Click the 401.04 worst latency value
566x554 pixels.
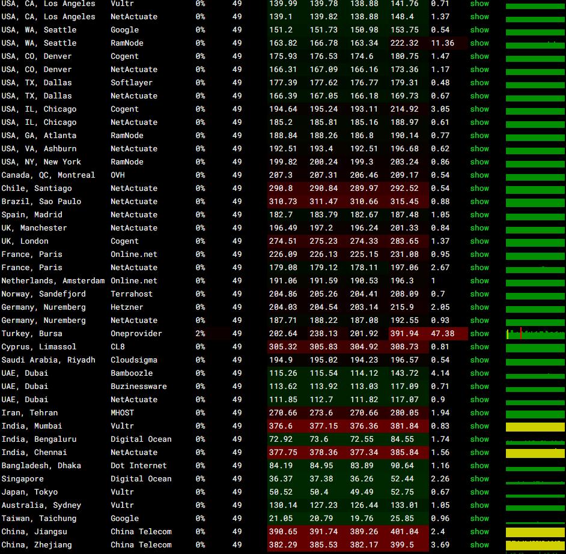coord(404,532)
